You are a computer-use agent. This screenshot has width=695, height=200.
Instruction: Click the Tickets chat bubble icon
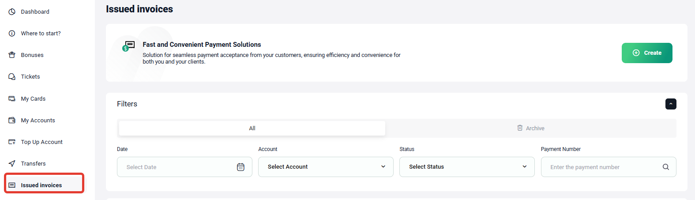click(x=12, y=76)
